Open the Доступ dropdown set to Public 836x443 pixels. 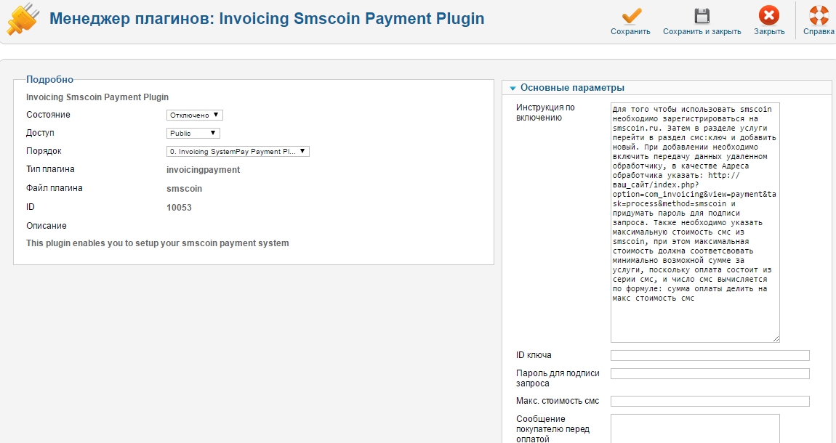click(x=193, y=133)
